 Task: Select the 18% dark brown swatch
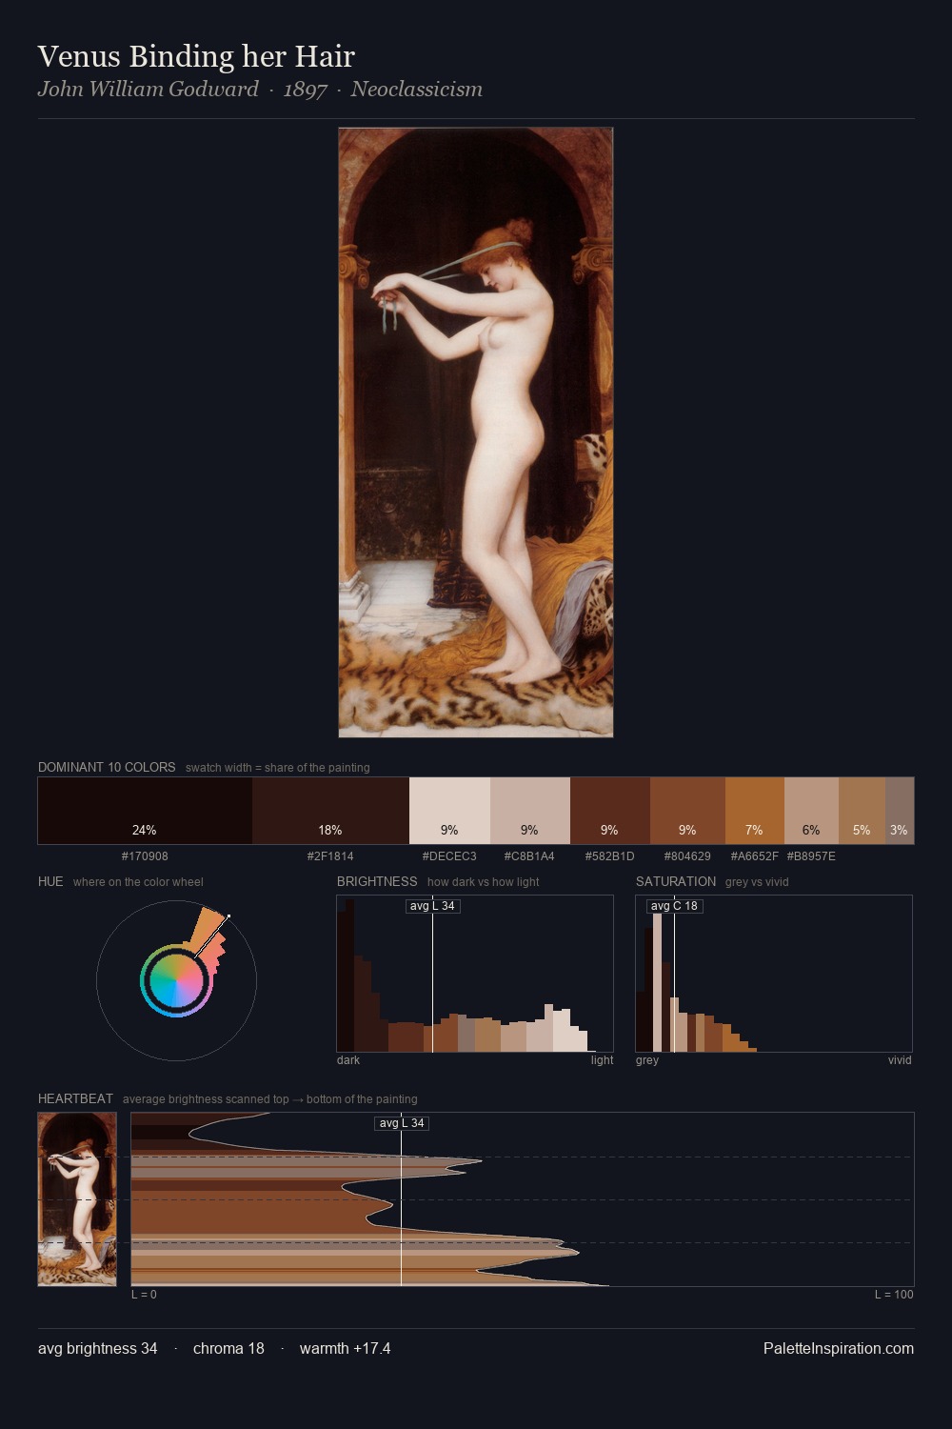[330, 811]
